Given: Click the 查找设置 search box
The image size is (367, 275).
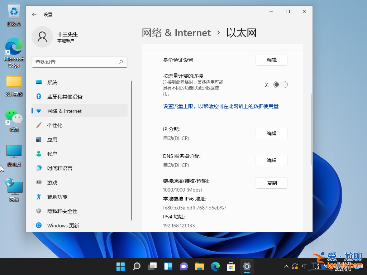Looking at the screenshot, I should pyautogui.click(x=80, y=62).
